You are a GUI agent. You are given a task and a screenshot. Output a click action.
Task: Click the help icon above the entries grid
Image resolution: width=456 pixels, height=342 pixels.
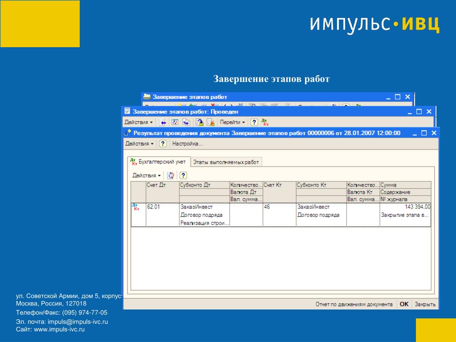click(x=183, y=175)
